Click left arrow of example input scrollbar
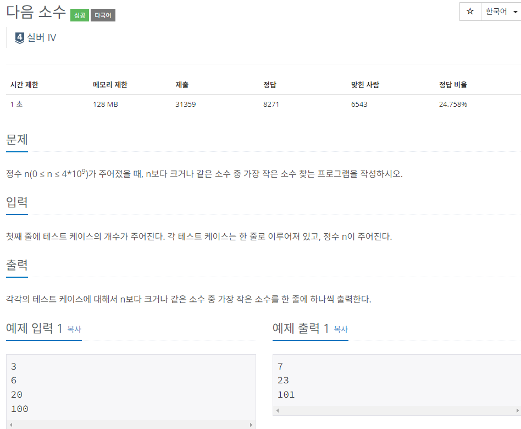This screenshot has width=521, height=429. pos(12,425)
